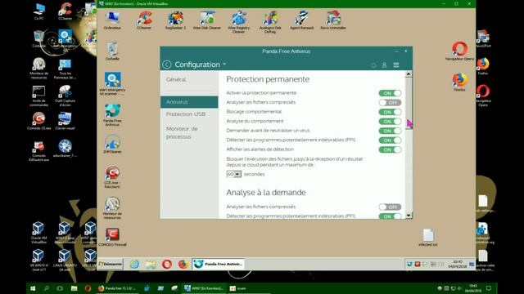
Task: Open the 60 secondes dropdown
Action: (233, 174)
